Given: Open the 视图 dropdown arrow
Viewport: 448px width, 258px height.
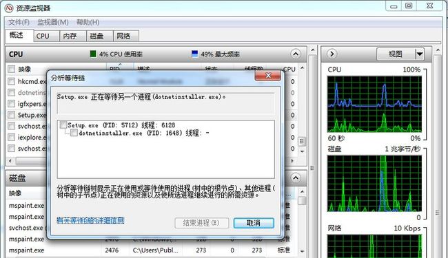Looking at the screenshot, I should [x=420, y=54].
